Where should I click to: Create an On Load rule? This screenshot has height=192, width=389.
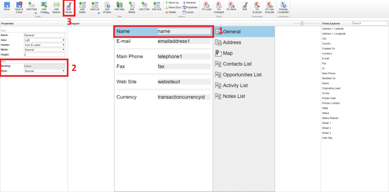click(207, 7)
